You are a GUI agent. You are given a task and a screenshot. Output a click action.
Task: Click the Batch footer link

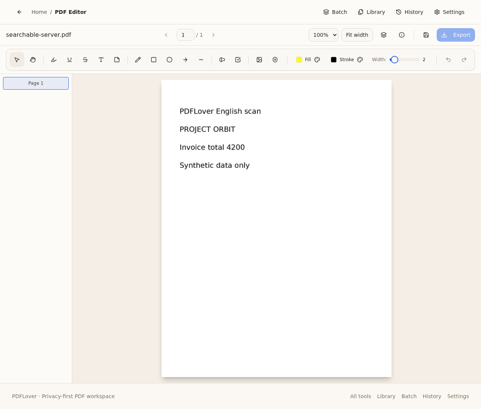pos(409,396)
